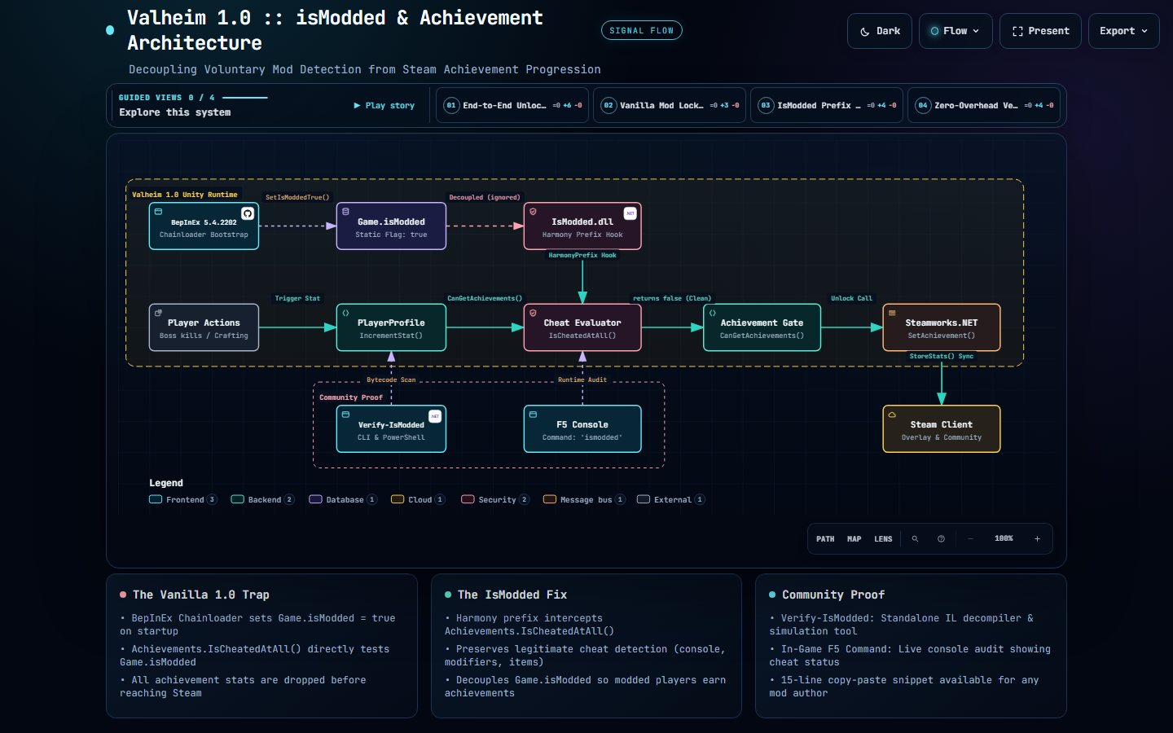
Task: Open guided view 04 Zero-Overhead
Action: click(984, 105)
